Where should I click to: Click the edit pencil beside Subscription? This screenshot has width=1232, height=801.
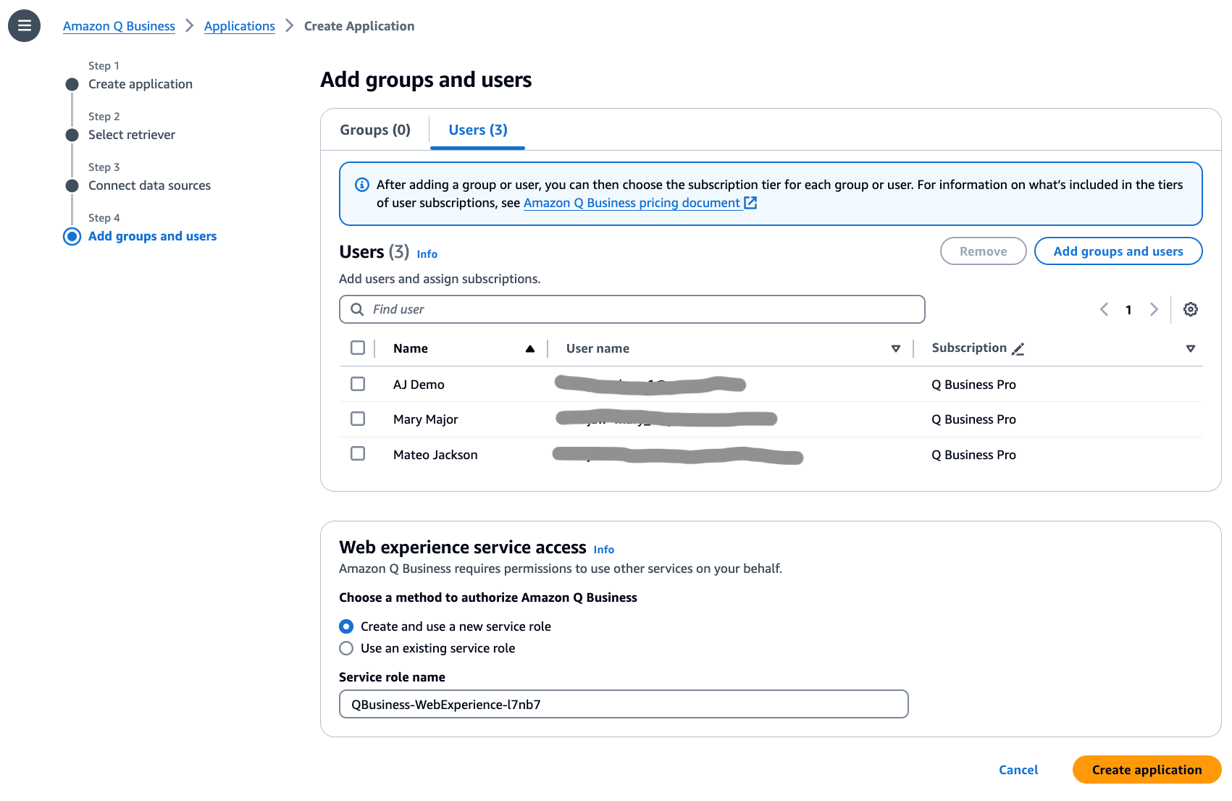tap(1018, 349)
